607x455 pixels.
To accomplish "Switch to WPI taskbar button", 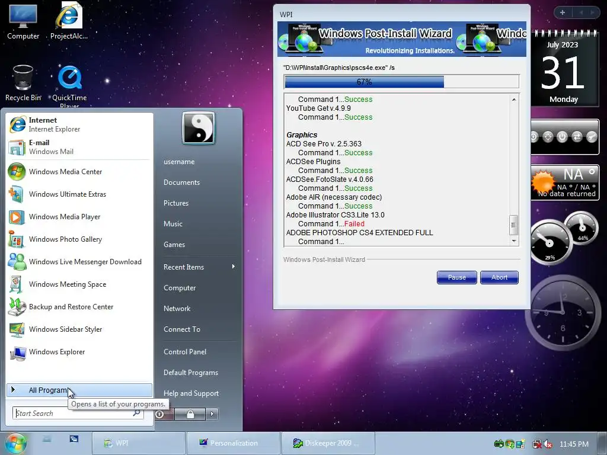I will 139,443.
